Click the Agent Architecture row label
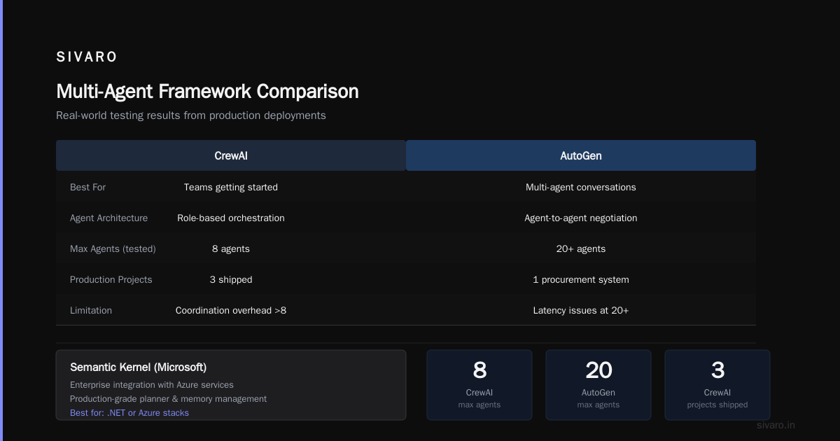This screenshot has width=840, height=441. (109, 218)
